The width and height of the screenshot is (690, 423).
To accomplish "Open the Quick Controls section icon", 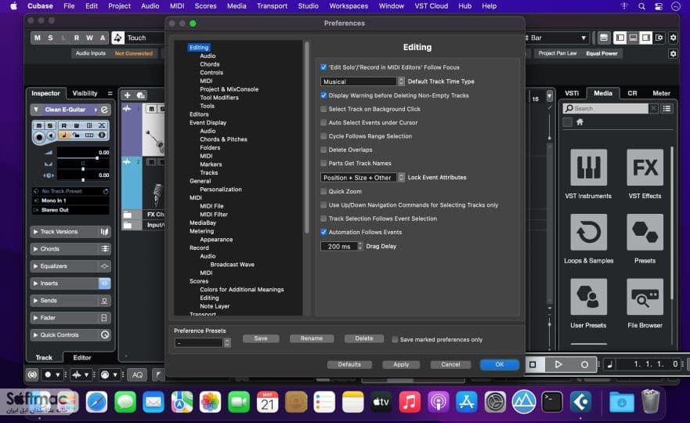I will click(105, 335).
